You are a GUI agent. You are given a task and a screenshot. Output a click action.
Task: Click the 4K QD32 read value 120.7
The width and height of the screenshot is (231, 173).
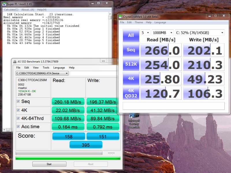coord(161,93)
